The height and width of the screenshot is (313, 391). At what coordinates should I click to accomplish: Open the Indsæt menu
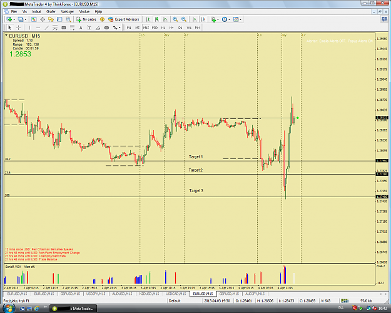[x=37, y=12]
